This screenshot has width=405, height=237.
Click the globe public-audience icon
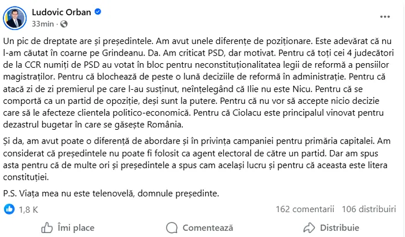63,25
